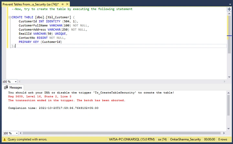
Task: Click the Messages pane scrollbar up arrow
Action: [x=228, y=93]
